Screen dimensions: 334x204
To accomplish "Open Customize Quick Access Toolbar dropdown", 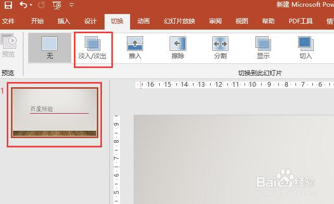I will point(72,5).
